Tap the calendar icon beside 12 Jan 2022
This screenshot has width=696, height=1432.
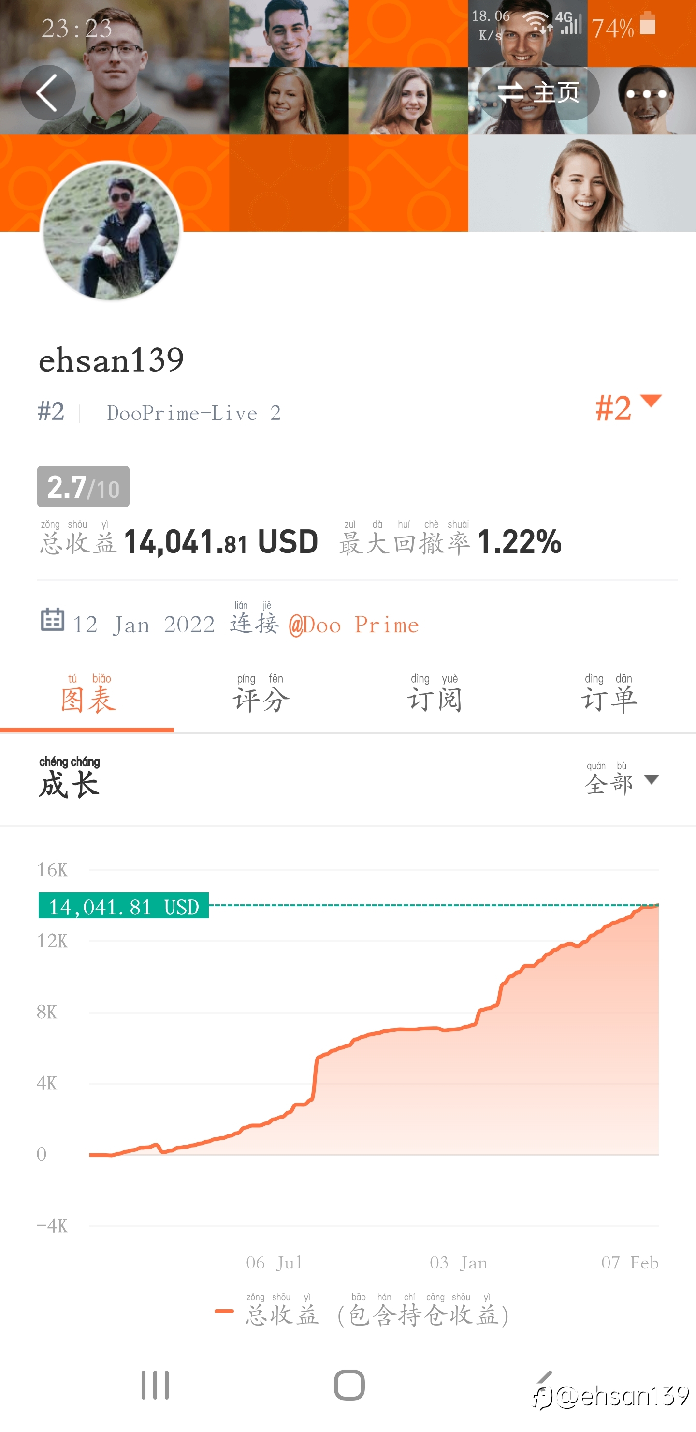[x=53, y=619]
